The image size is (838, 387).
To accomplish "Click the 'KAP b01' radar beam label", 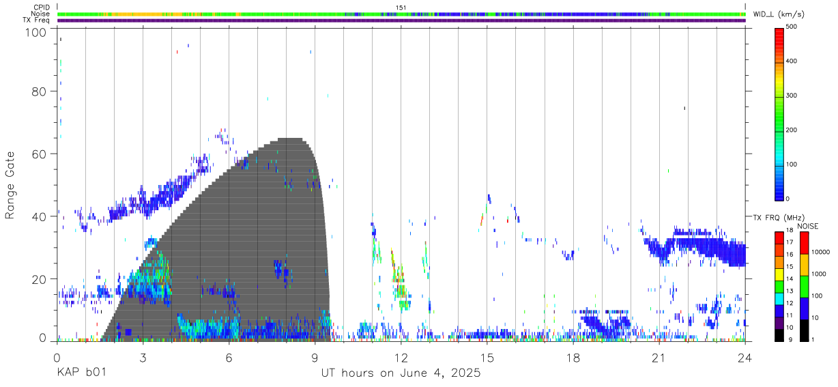I will [81, 373].
